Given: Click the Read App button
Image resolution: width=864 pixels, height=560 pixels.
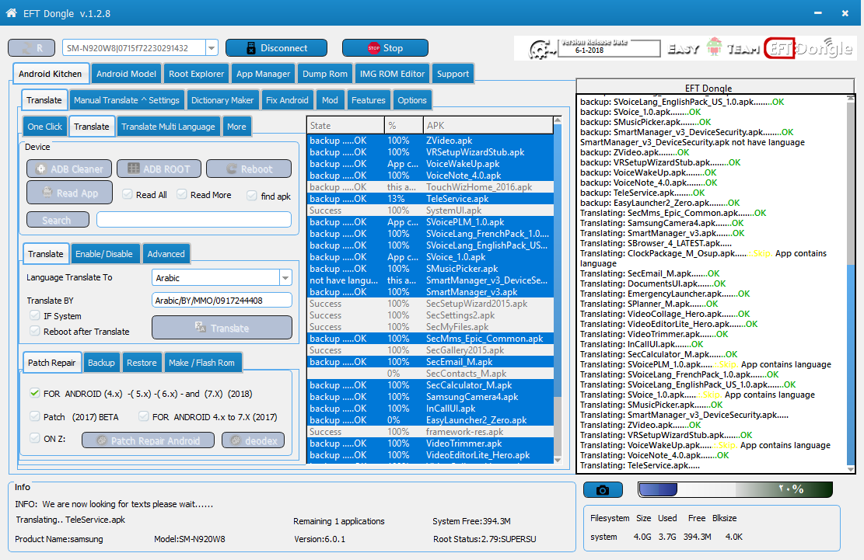Looking at the screenshot, I should click(69, 193).
